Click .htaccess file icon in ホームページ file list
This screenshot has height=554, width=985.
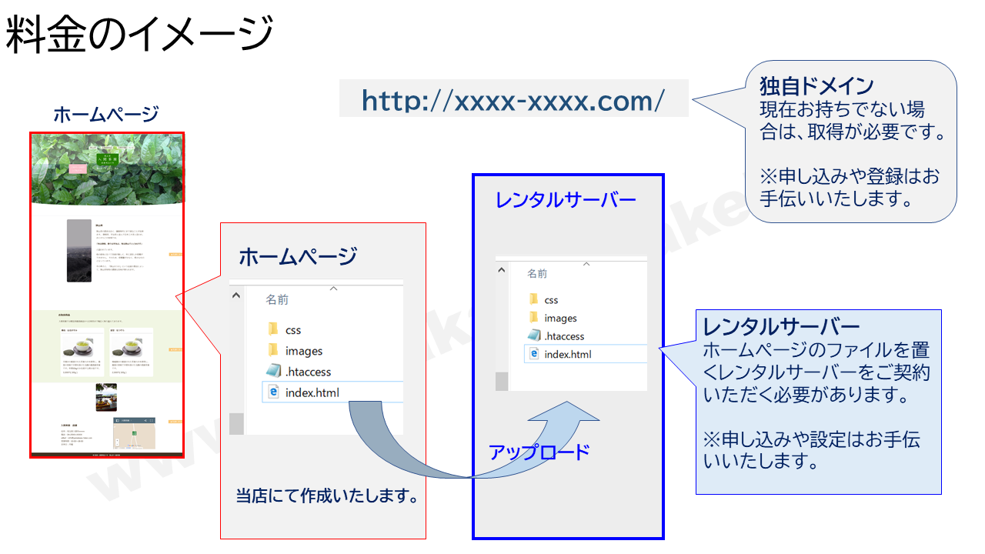(x=272, y=372)
